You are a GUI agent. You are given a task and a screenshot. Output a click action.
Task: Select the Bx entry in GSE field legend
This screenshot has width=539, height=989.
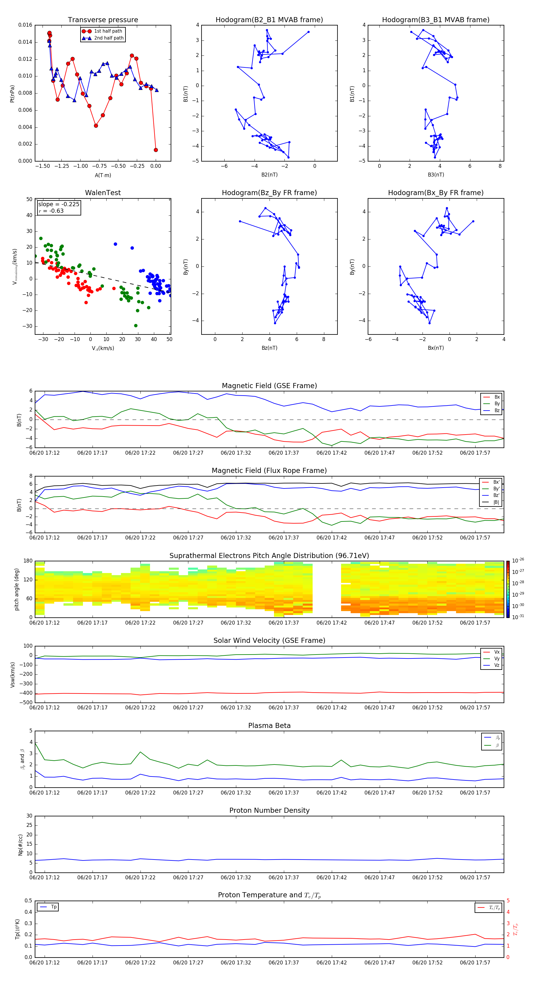(x=492, y=397)
